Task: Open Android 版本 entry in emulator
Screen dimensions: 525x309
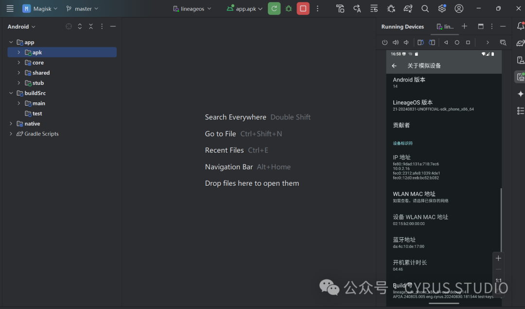Action: 444,82
